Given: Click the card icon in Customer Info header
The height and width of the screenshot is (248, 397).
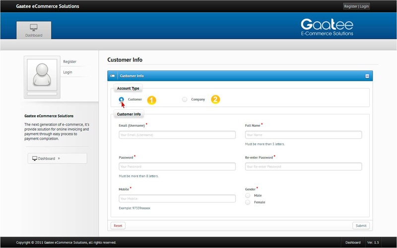Looking at the screenshot, I should [x=113, y=76].
